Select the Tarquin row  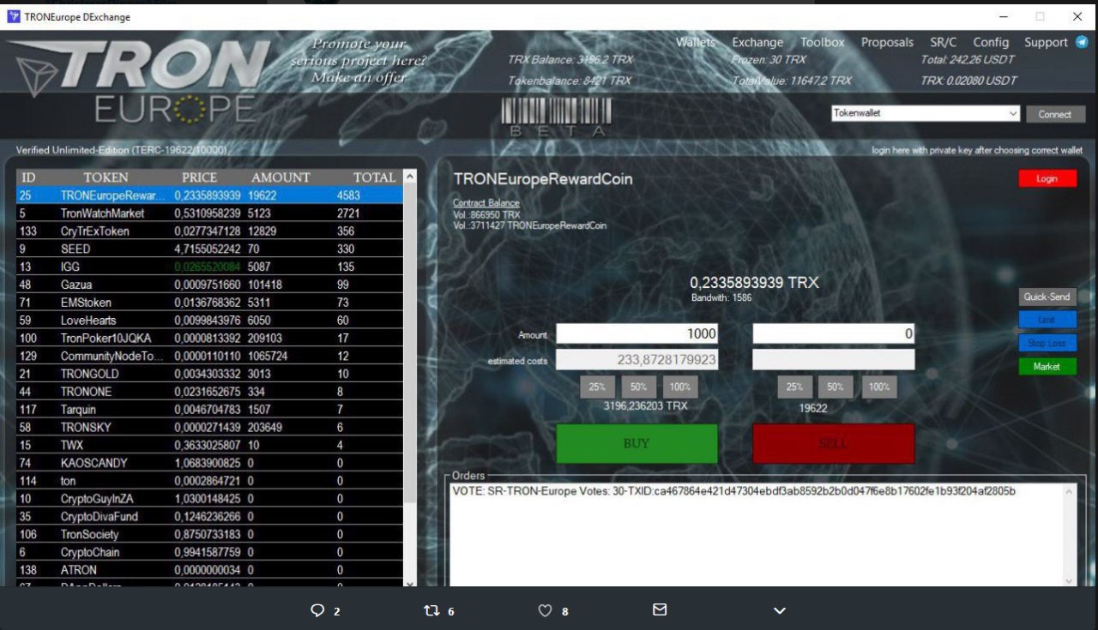[208, 410]
